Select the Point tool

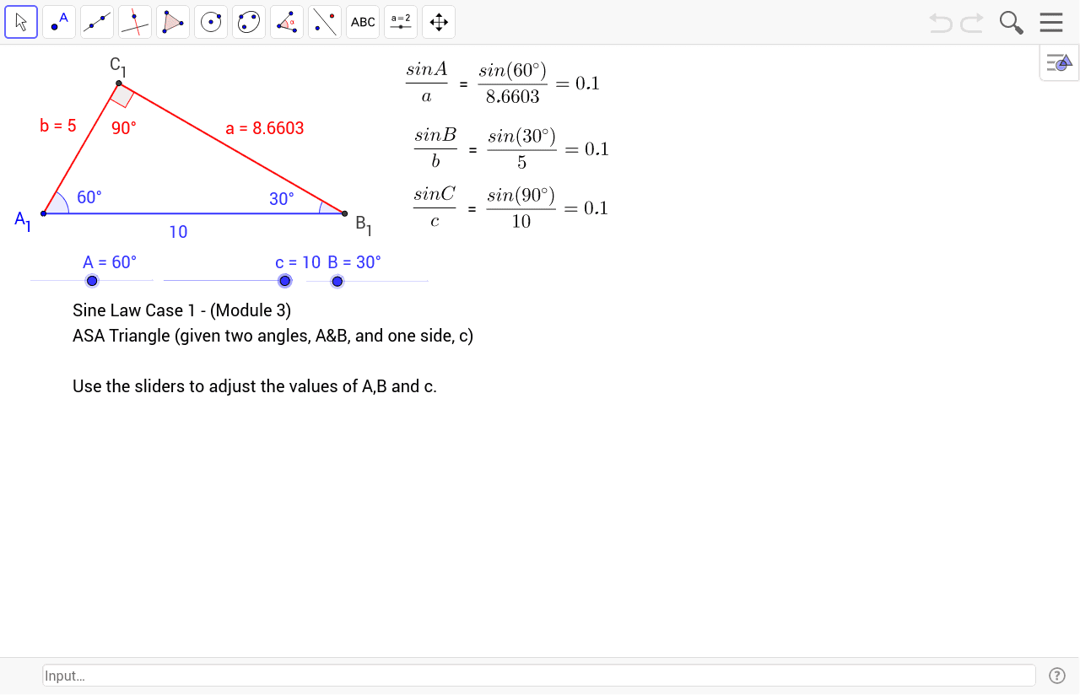click(x=59, y=22)
